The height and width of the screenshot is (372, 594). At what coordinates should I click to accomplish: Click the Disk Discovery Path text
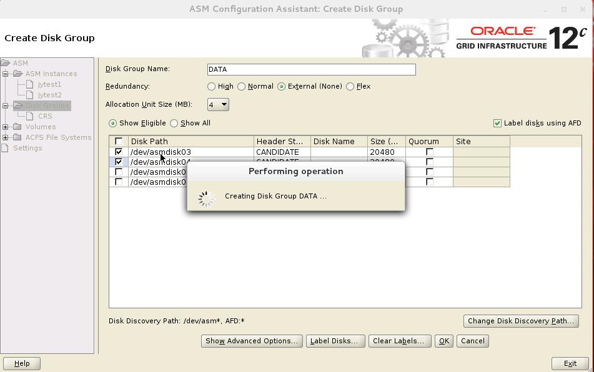pos(177,321)
